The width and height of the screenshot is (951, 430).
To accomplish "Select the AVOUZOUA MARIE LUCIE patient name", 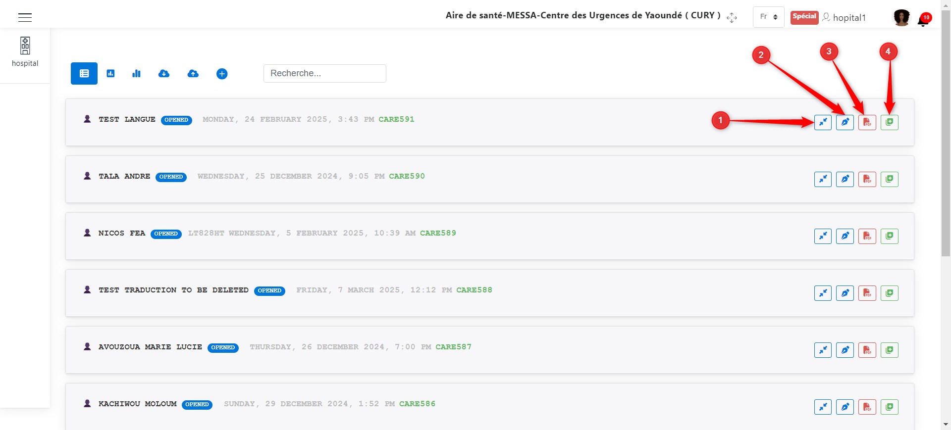I will (x=150, y=347).
